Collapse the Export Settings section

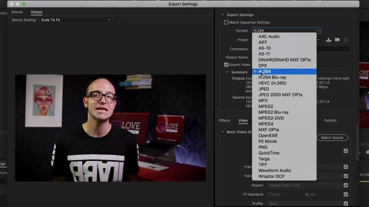223,15
